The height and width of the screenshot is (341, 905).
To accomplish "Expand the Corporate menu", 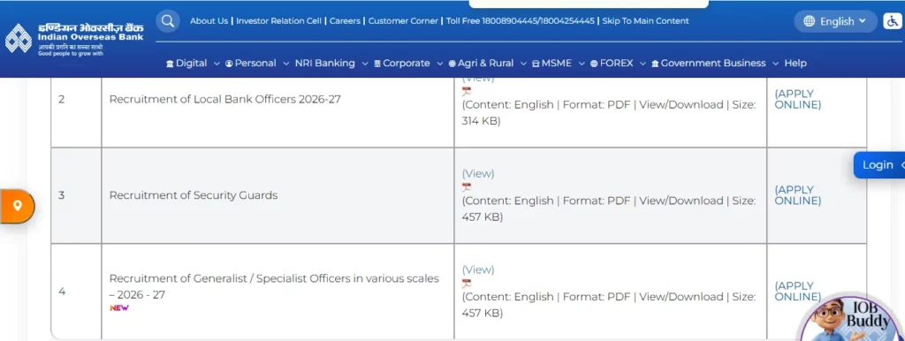I will tap(408, 63).
